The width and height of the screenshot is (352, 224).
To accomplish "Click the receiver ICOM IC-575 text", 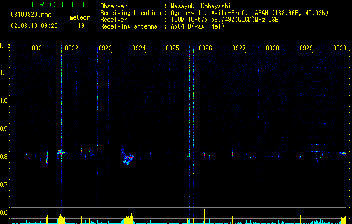I will tap(224, 20).
